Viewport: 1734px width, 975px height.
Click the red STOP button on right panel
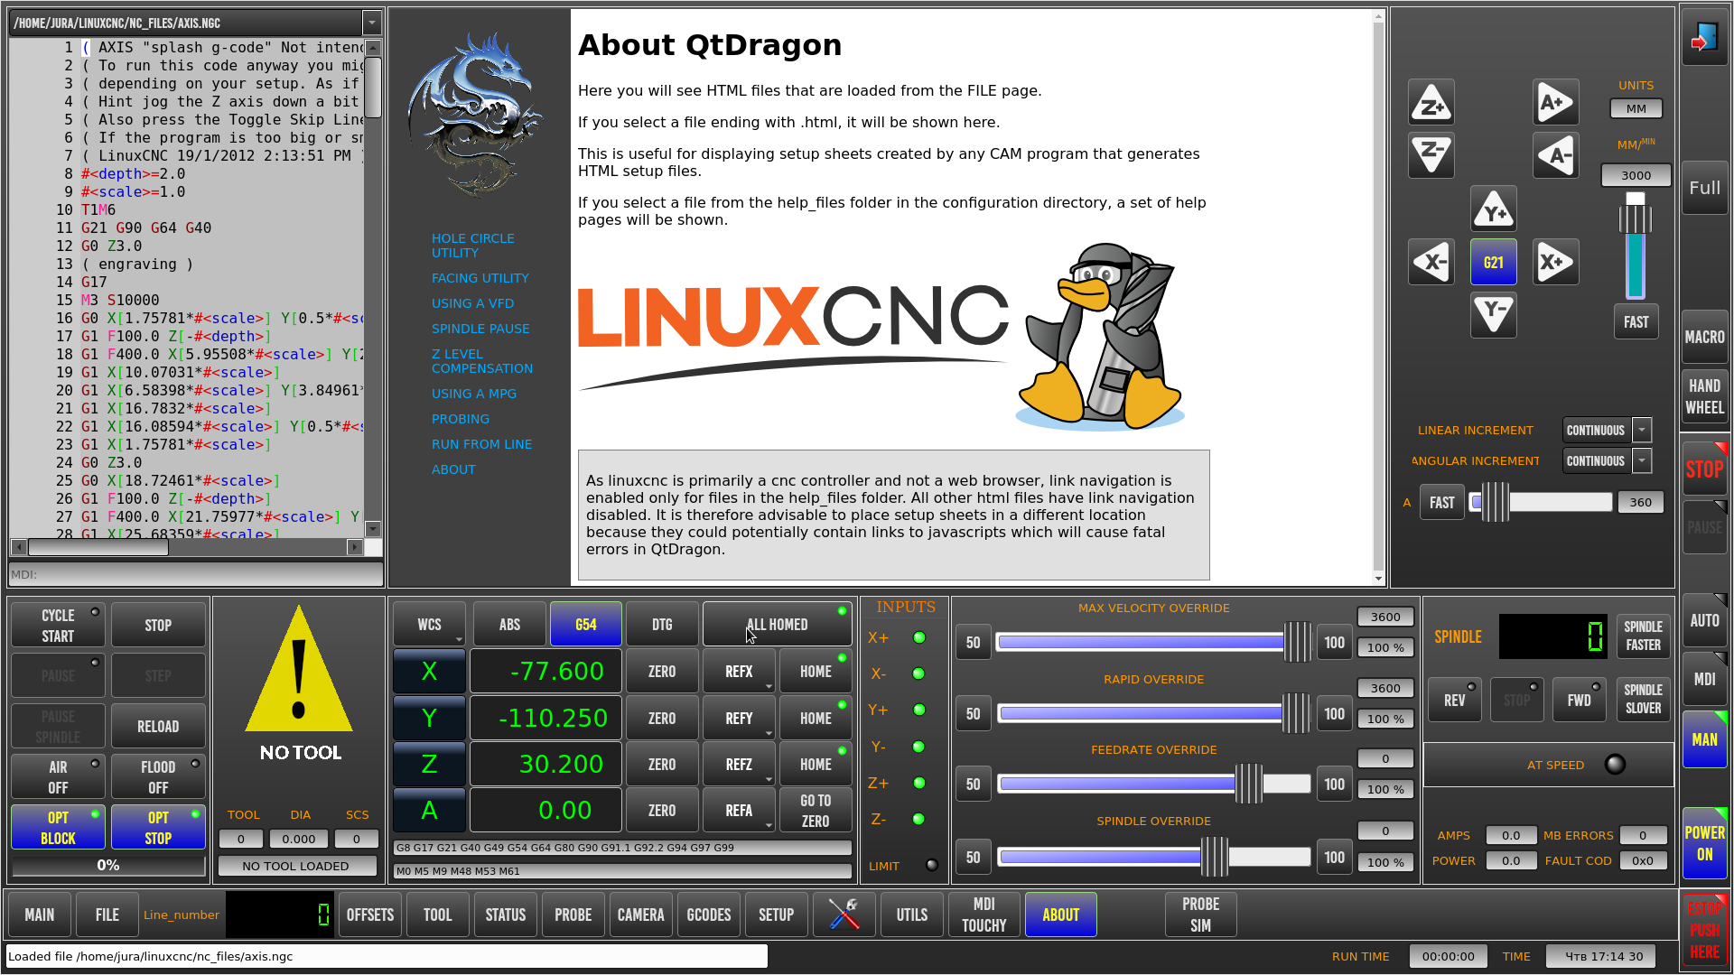pyautogui.click(x=1704, y=469)
